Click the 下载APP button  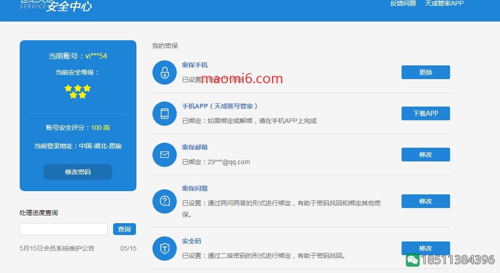tap(425, 113)
